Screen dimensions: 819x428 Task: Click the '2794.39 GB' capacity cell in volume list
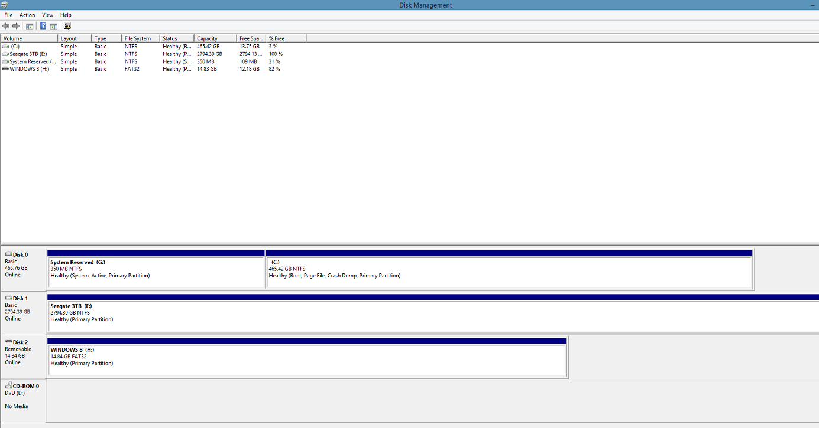210,54
